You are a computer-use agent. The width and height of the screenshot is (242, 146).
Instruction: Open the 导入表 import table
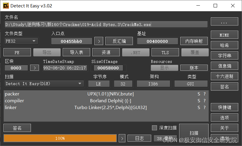point(76,52)
